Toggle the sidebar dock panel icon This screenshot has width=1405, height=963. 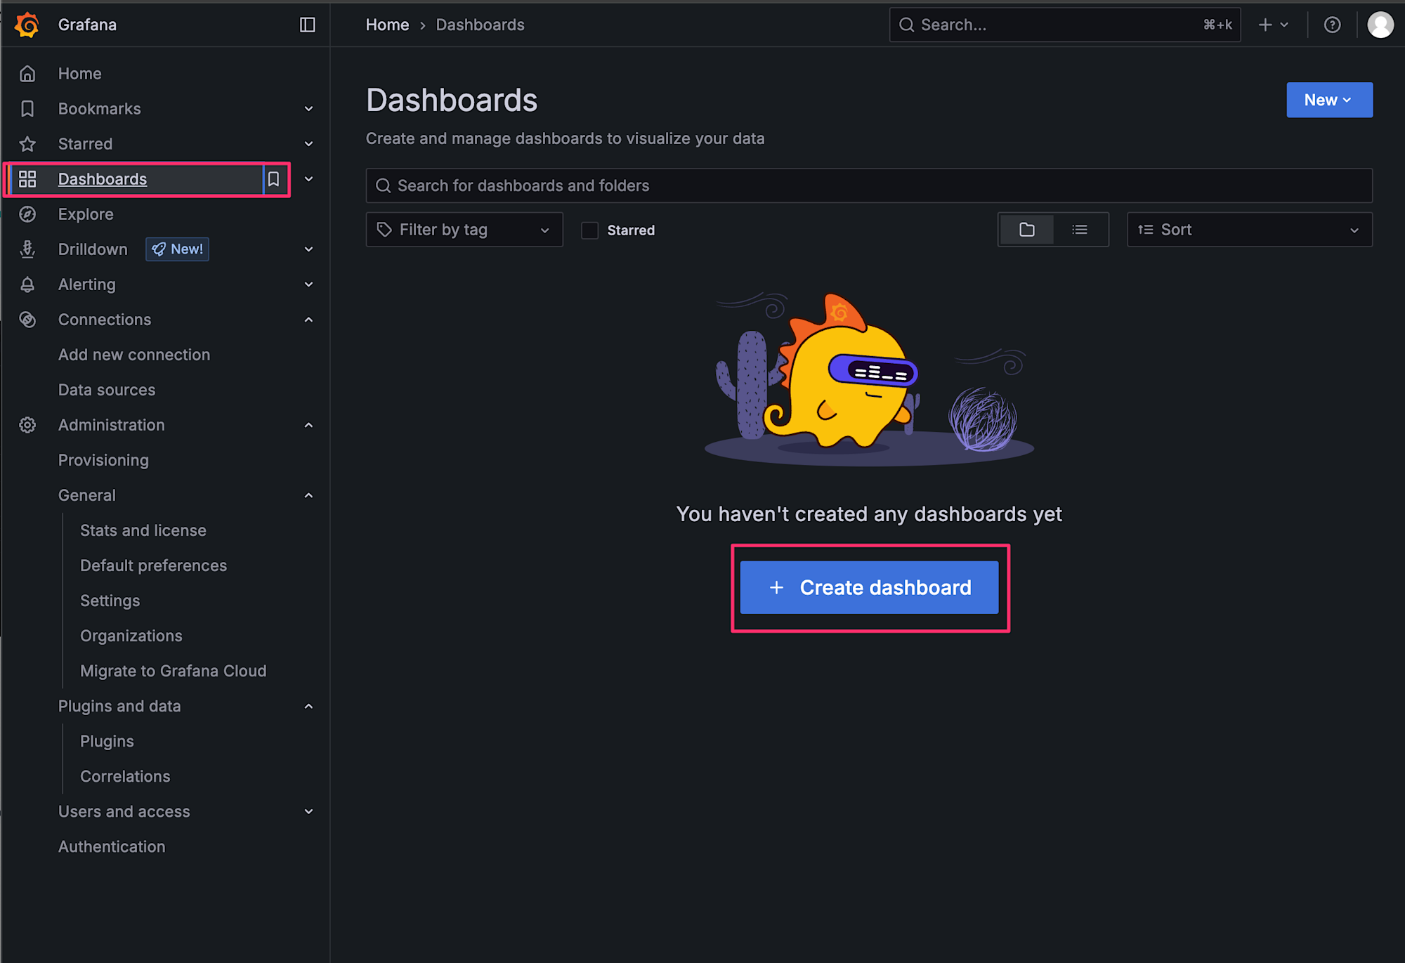coord(307,25)
